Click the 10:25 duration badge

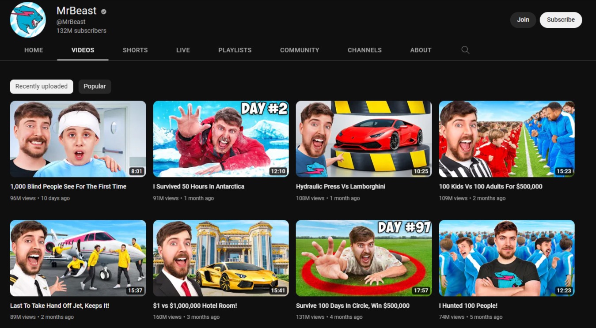click(x=421, y=171)
